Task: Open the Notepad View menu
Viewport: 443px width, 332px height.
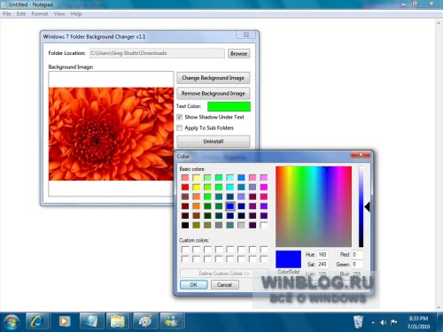Action: coord(59,14)
